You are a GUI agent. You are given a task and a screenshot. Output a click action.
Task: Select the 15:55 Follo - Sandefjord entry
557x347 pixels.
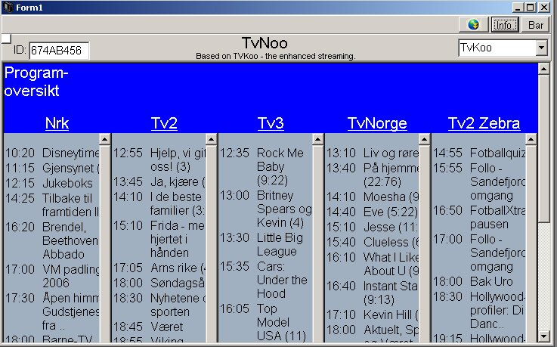479,181
